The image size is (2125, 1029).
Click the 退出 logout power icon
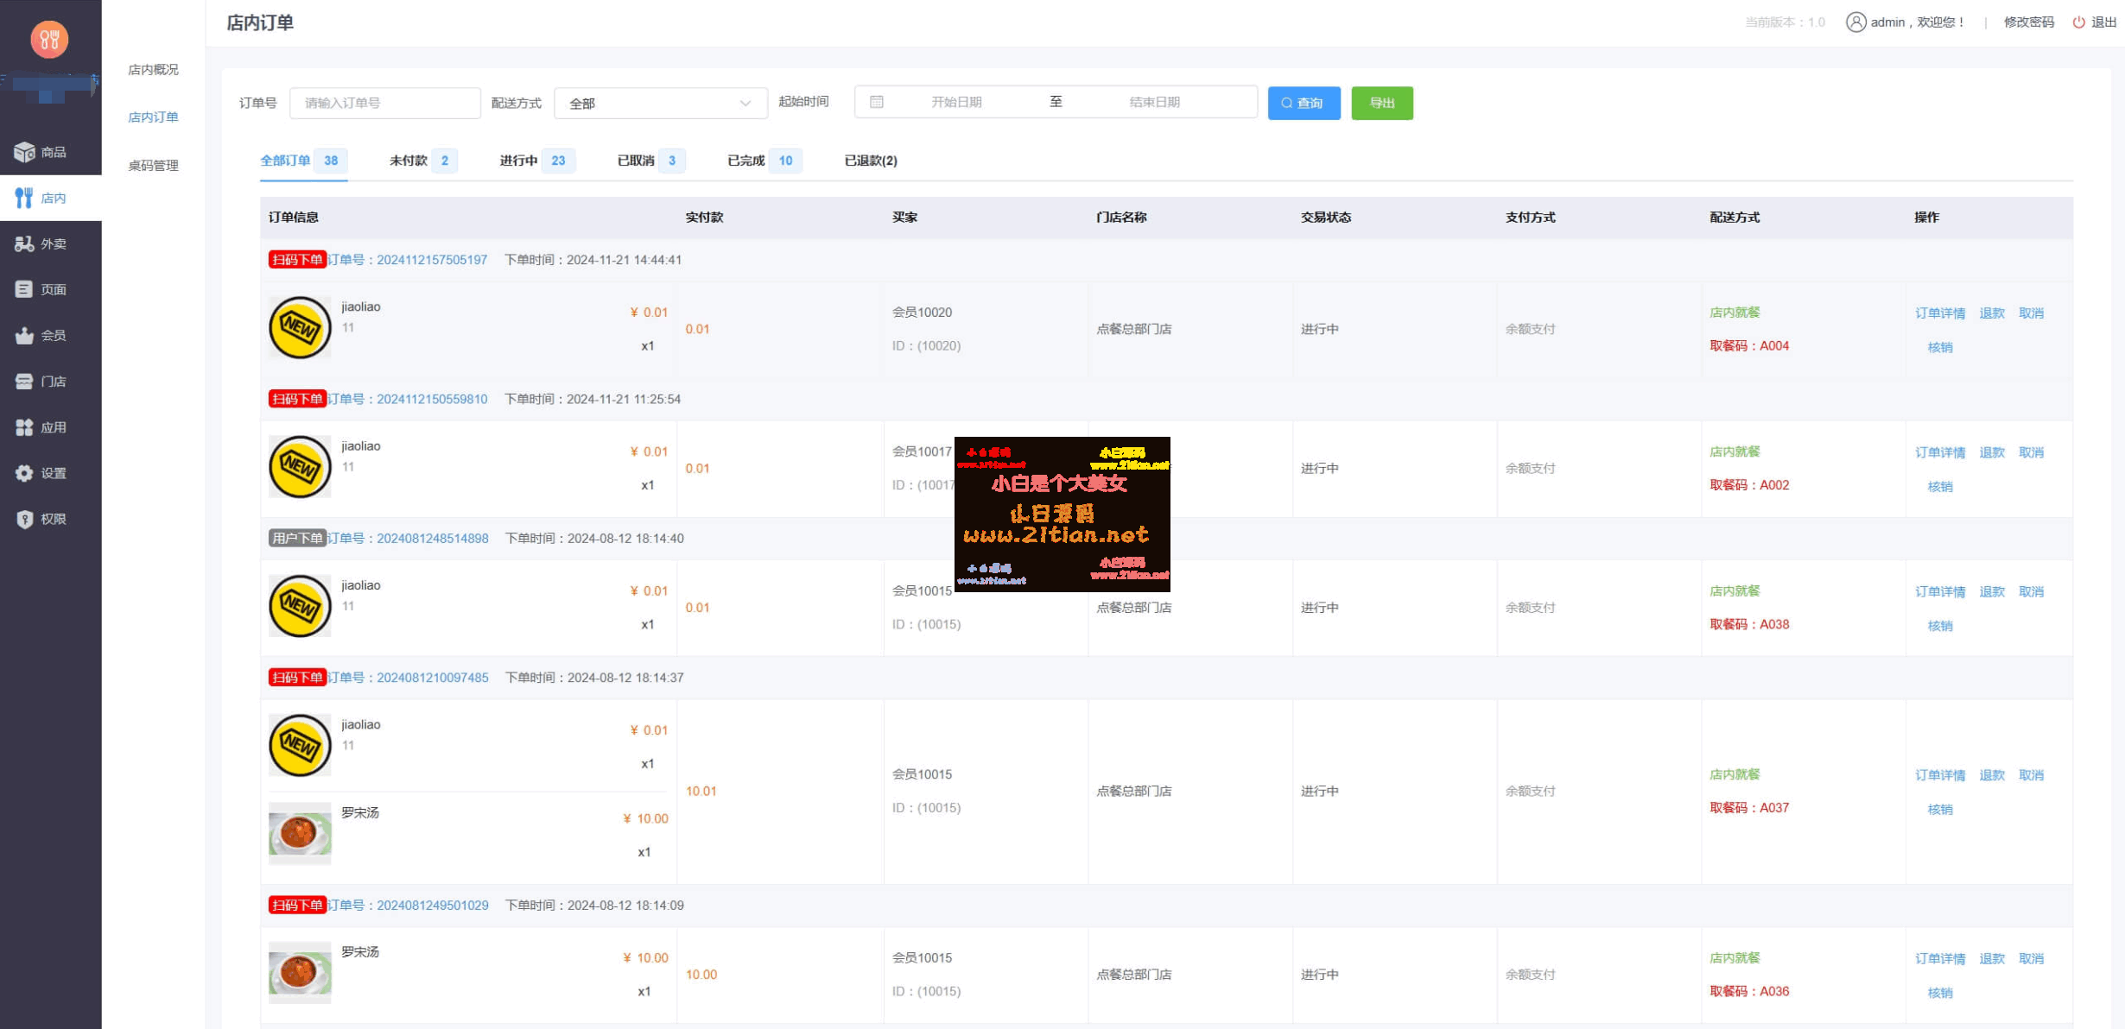[2078, 22]
